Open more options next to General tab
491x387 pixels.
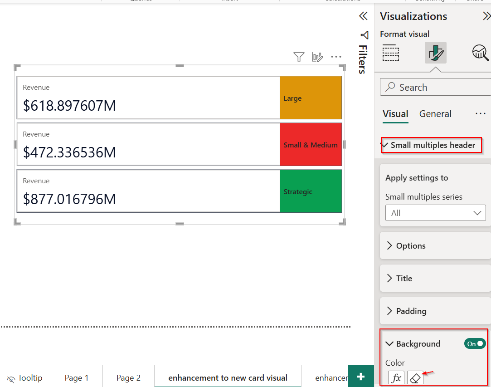tap(481, 113)
